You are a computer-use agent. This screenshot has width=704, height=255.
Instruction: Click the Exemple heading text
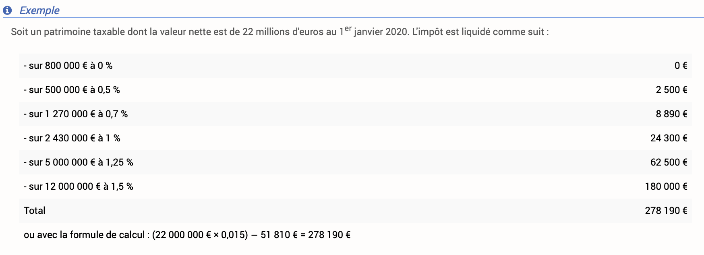click(x=39, y=10)
